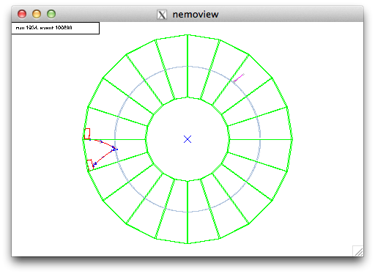
Task: Click the X11 icon in the title bar
Action: [162, 15]
